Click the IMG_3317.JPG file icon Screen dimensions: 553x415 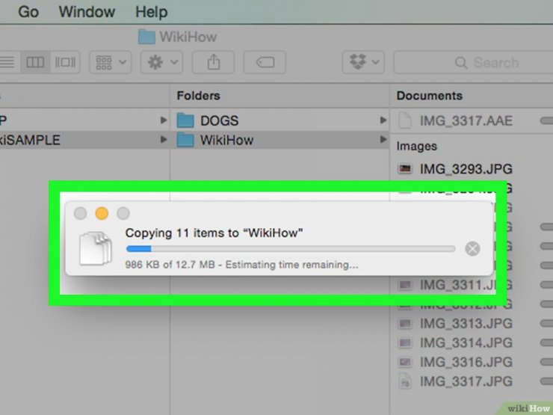coord(405,381)
